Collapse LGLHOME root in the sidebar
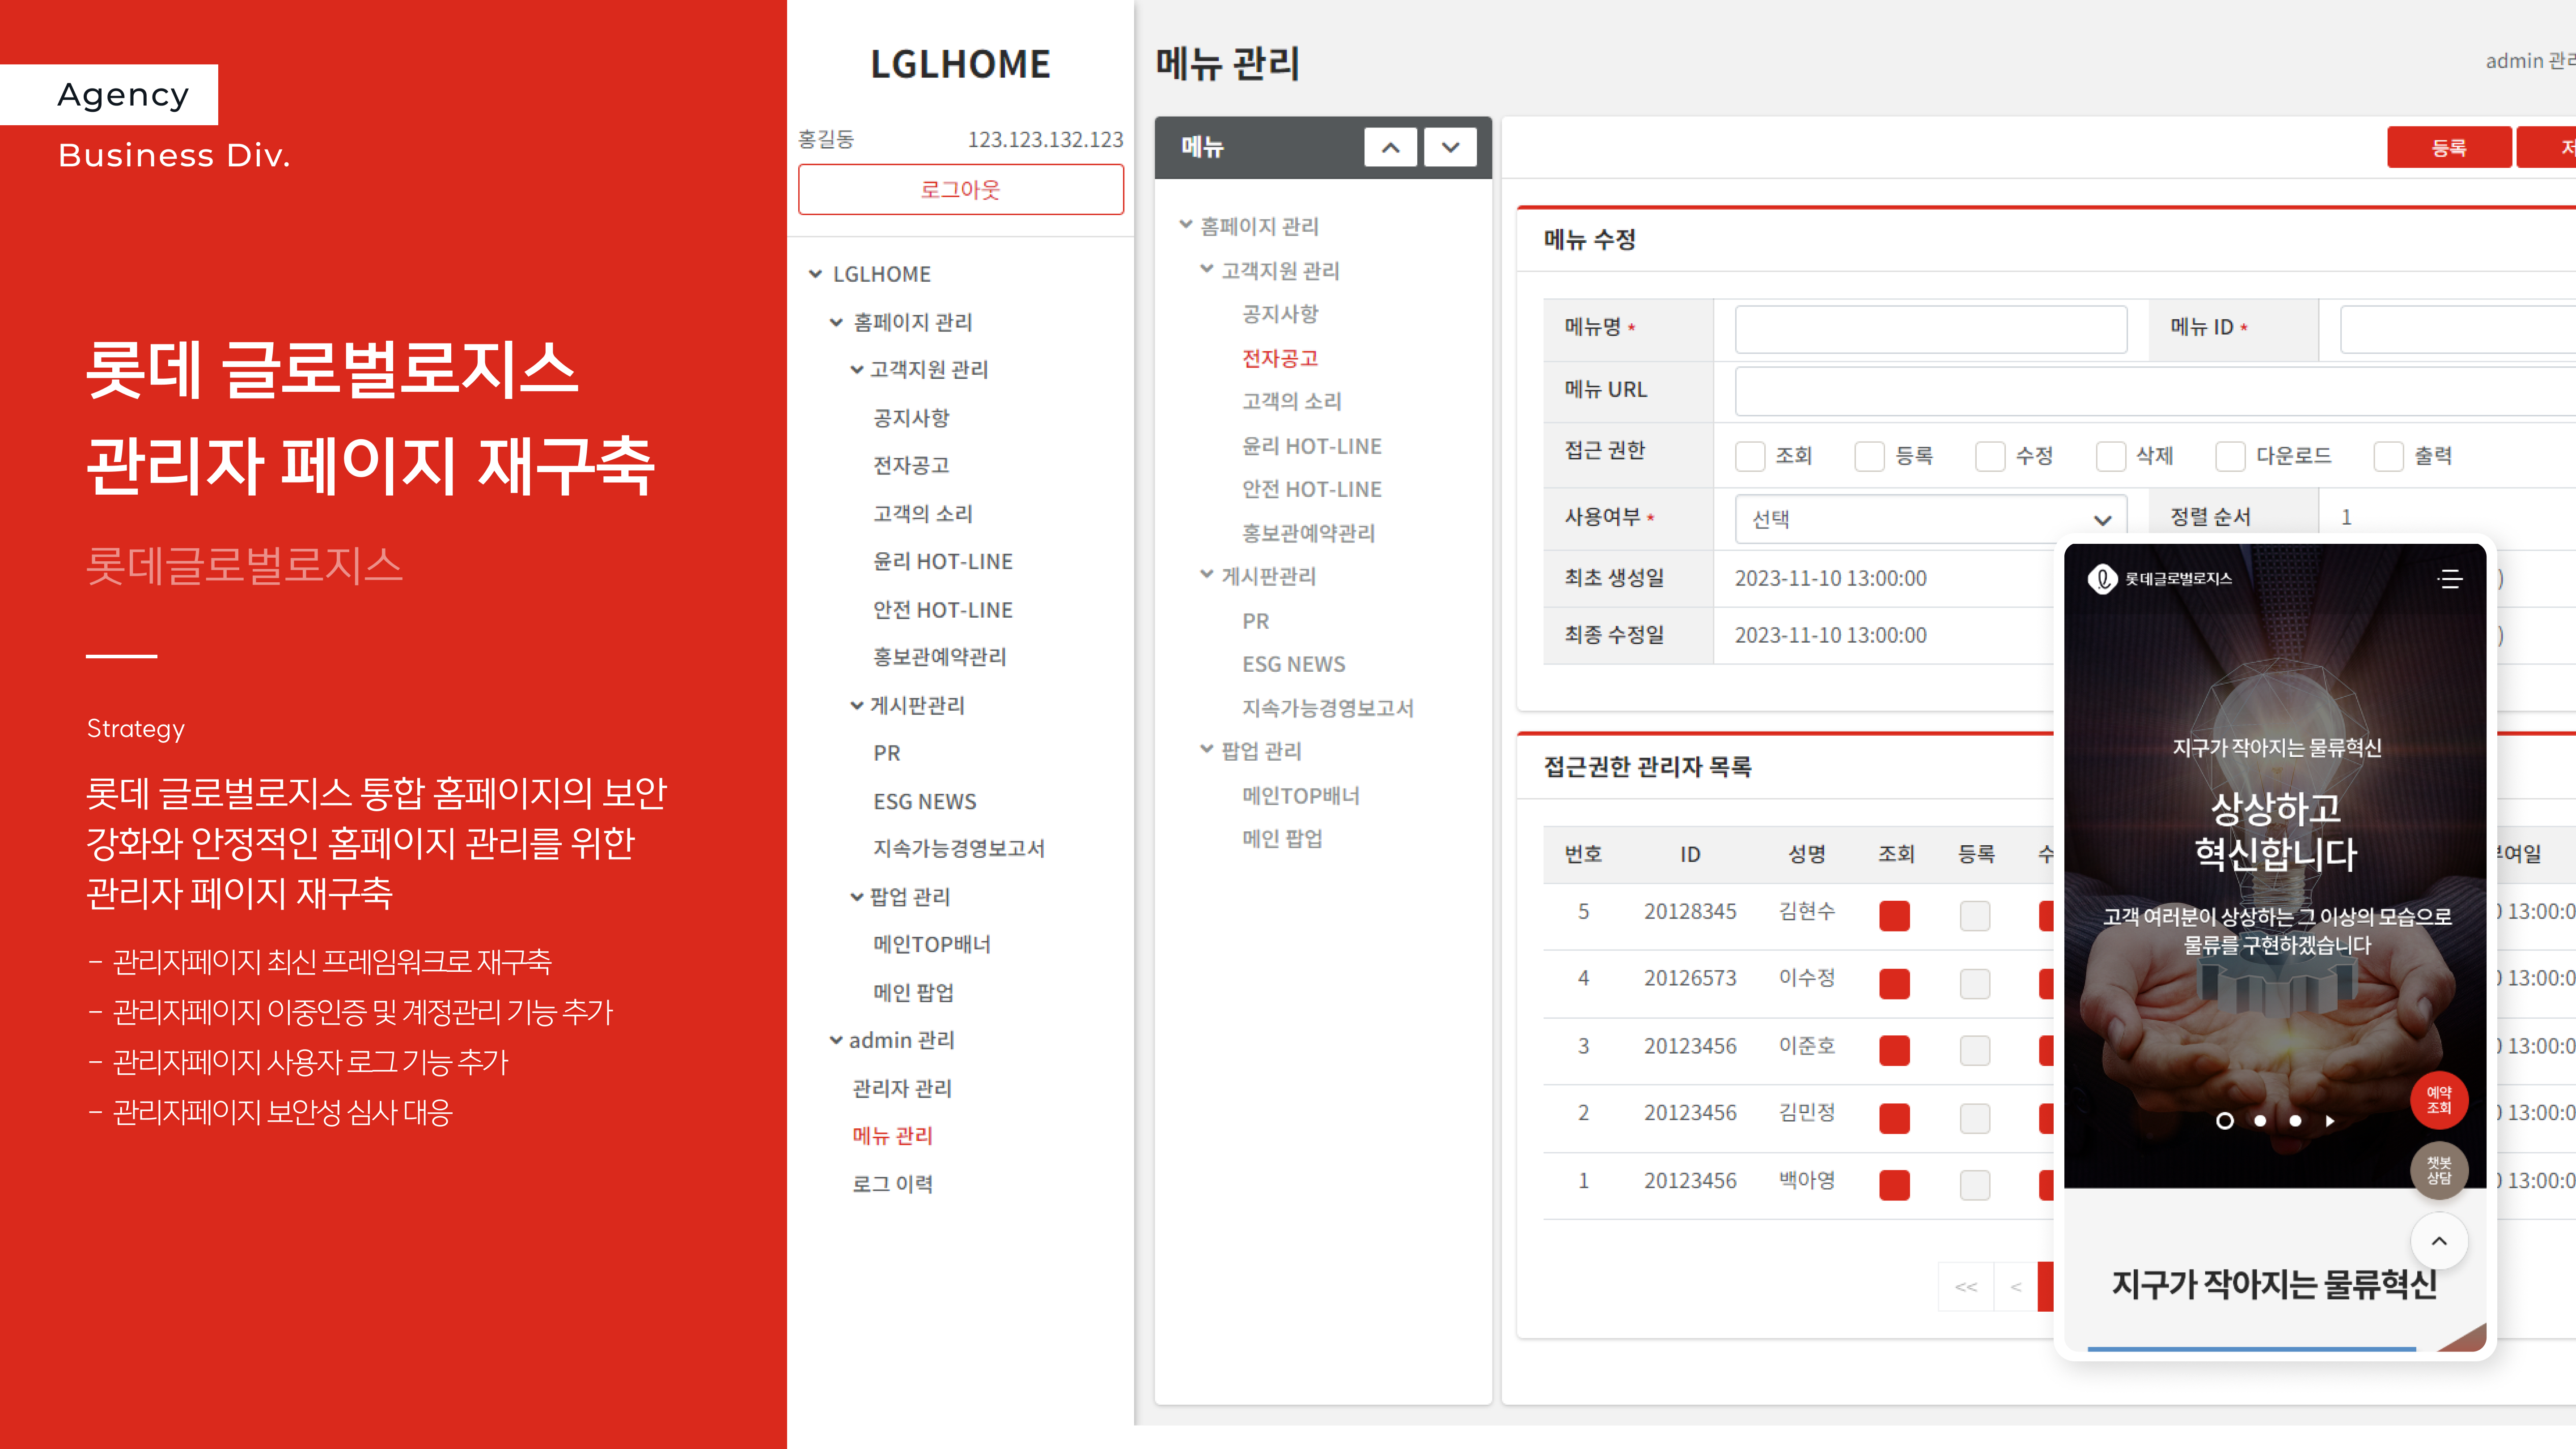2576x1449 pixels. (x=815, y=274)
